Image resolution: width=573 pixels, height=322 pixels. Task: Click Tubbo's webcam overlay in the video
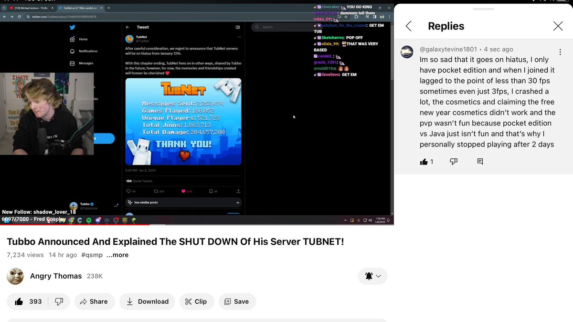point(47,114)
